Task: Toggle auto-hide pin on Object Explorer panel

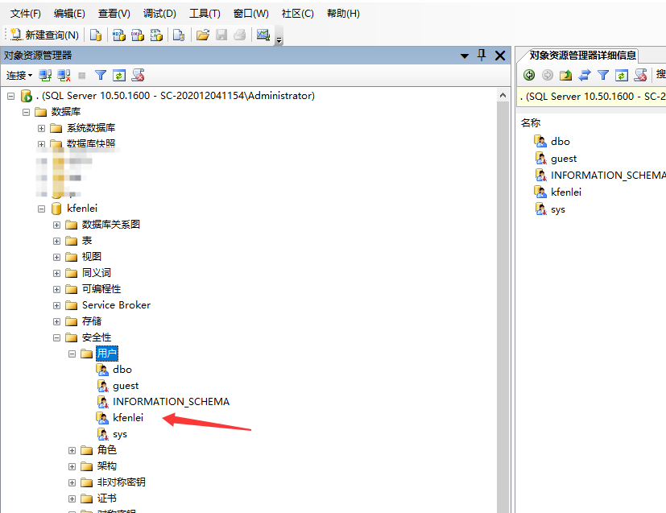Action: click(482, 56)
